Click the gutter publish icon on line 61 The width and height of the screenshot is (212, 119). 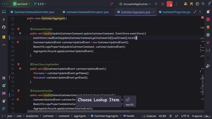point(18,42)
